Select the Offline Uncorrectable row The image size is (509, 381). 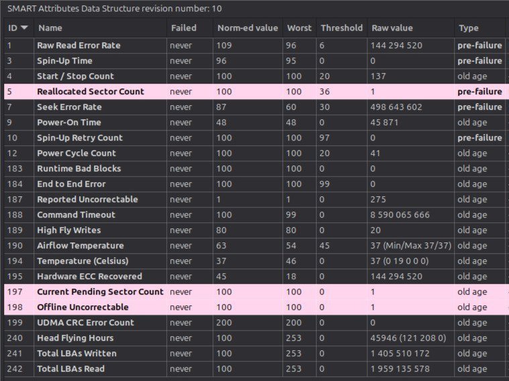(x=82, y=307)
